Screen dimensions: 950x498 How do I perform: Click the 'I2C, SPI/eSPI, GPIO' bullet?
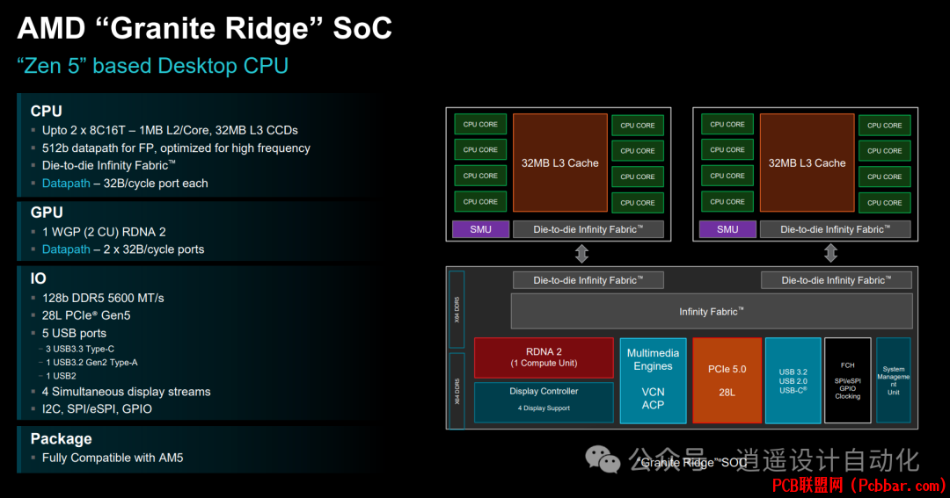click(x=97, y=409)
